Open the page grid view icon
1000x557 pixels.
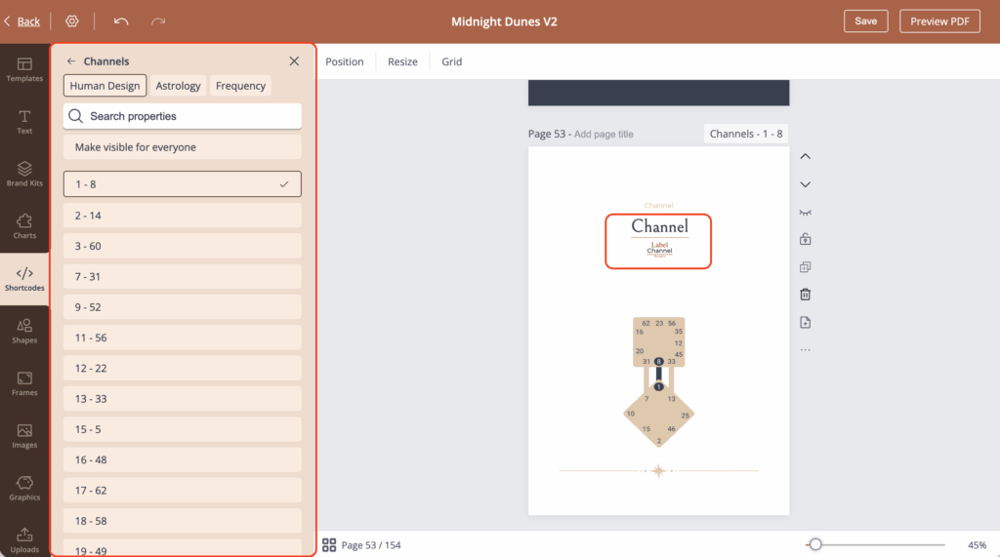pos(329,545)
